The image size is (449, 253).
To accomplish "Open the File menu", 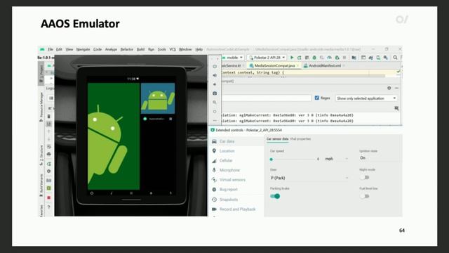I will [x=51, y=49].
